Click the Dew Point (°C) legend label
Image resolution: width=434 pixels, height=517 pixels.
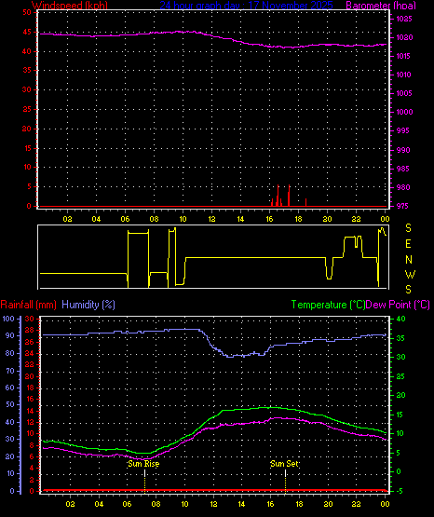tap(398, 305)
